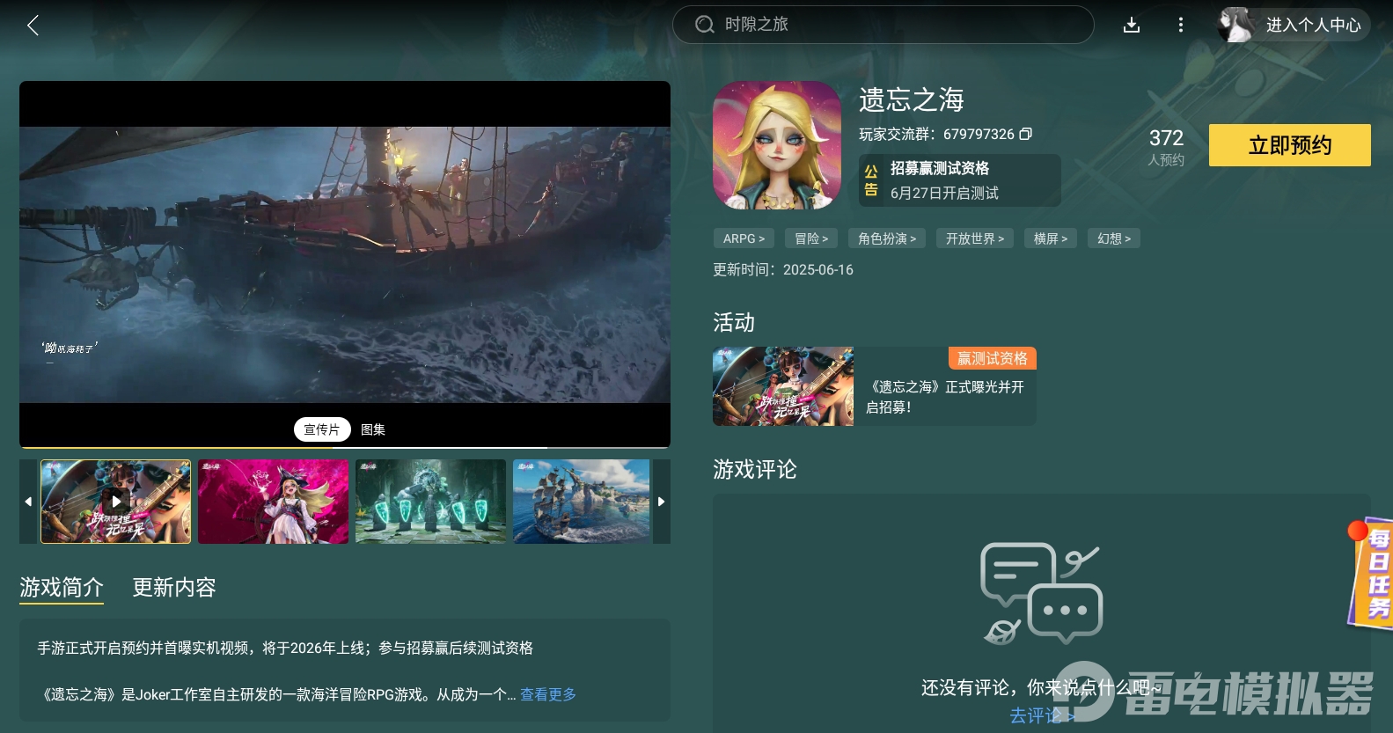Viewport: 1393px width, 733px height.
Task: Select the 游戏简介 tab
Action: [62, 587]
